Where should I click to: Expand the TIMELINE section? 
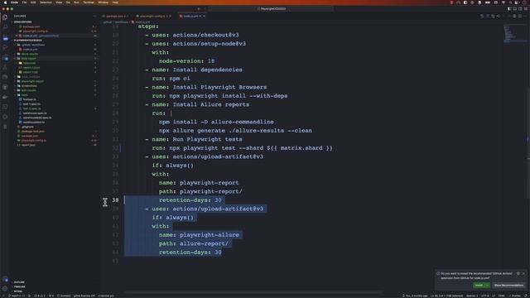coord(19,286)
